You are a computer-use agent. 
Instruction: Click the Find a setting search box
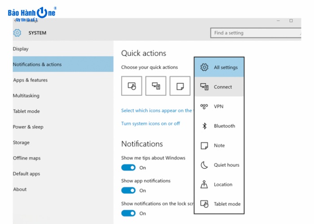pos(255,33)
